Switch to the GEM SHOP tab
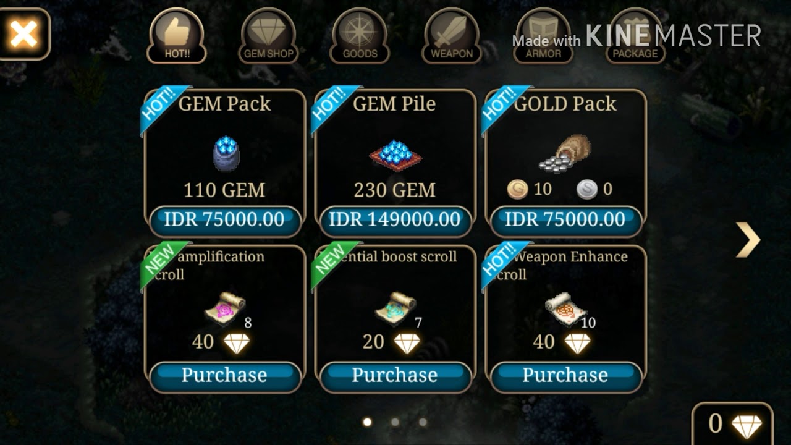 (268, 36)
